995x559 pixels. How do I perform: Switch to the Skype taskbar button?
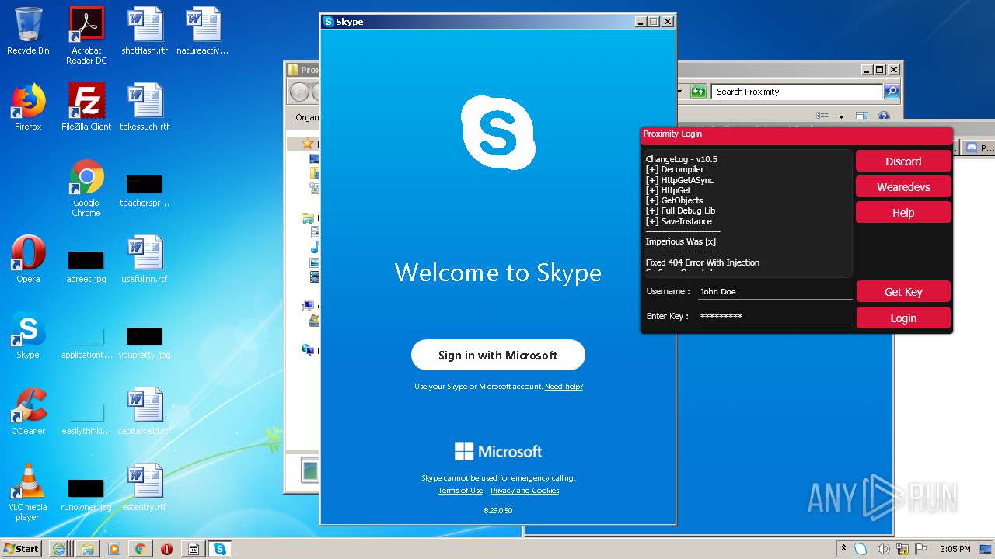[220, 548]
